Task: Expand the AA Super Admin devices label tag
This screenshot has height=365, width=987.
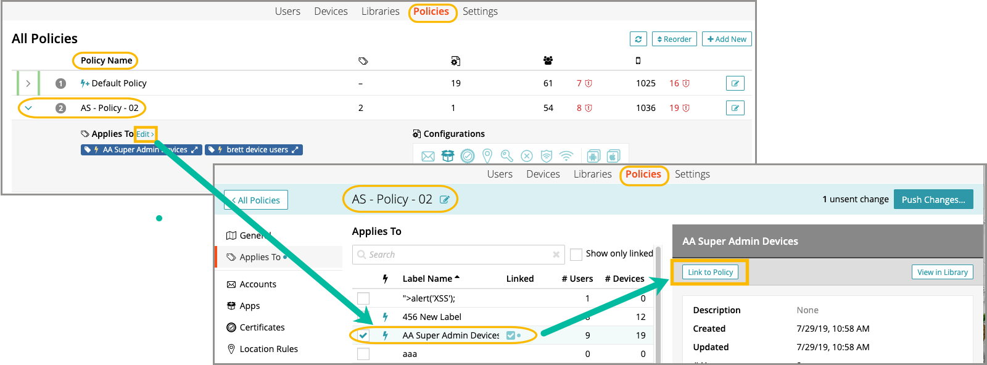Action: click(194, 150)
